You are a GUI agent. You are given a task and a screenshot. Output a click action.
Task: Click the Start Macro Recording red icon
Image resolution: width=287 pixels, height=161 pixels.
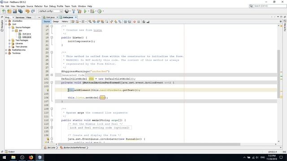[135, 22]
